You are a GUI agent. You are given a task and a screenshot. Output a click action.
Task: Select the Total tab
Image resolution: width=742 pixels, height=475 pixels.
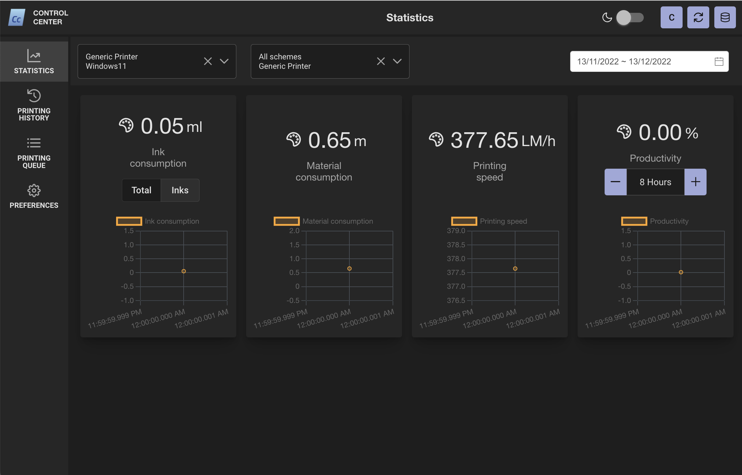tap(141, 190)
